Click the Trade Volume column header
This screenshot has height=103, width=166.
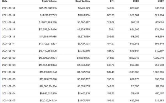(49, 1)
